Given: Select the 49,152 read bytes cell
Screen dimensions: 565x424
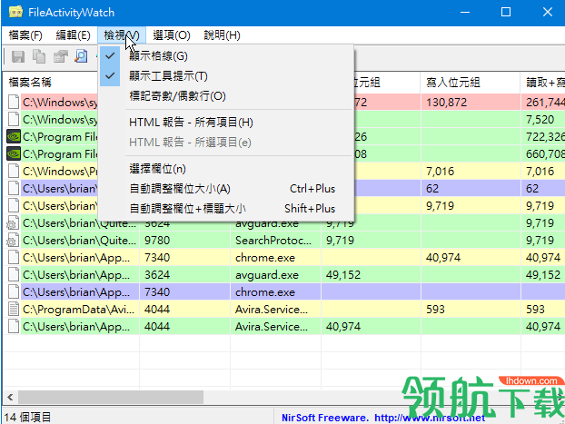Looking at the screenshot, I should tap(371, 275).
